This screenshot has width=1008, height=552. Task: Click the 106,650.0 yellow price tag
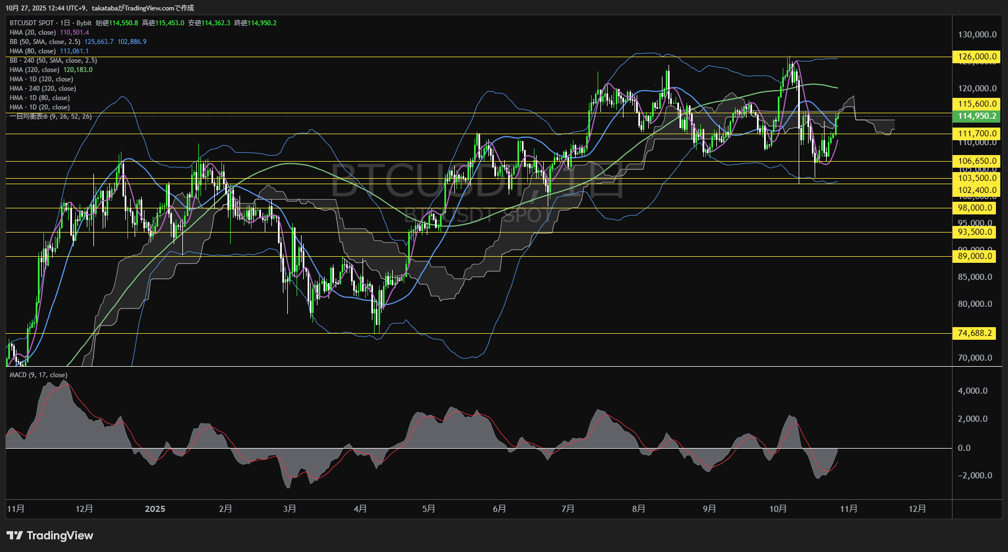977,161
